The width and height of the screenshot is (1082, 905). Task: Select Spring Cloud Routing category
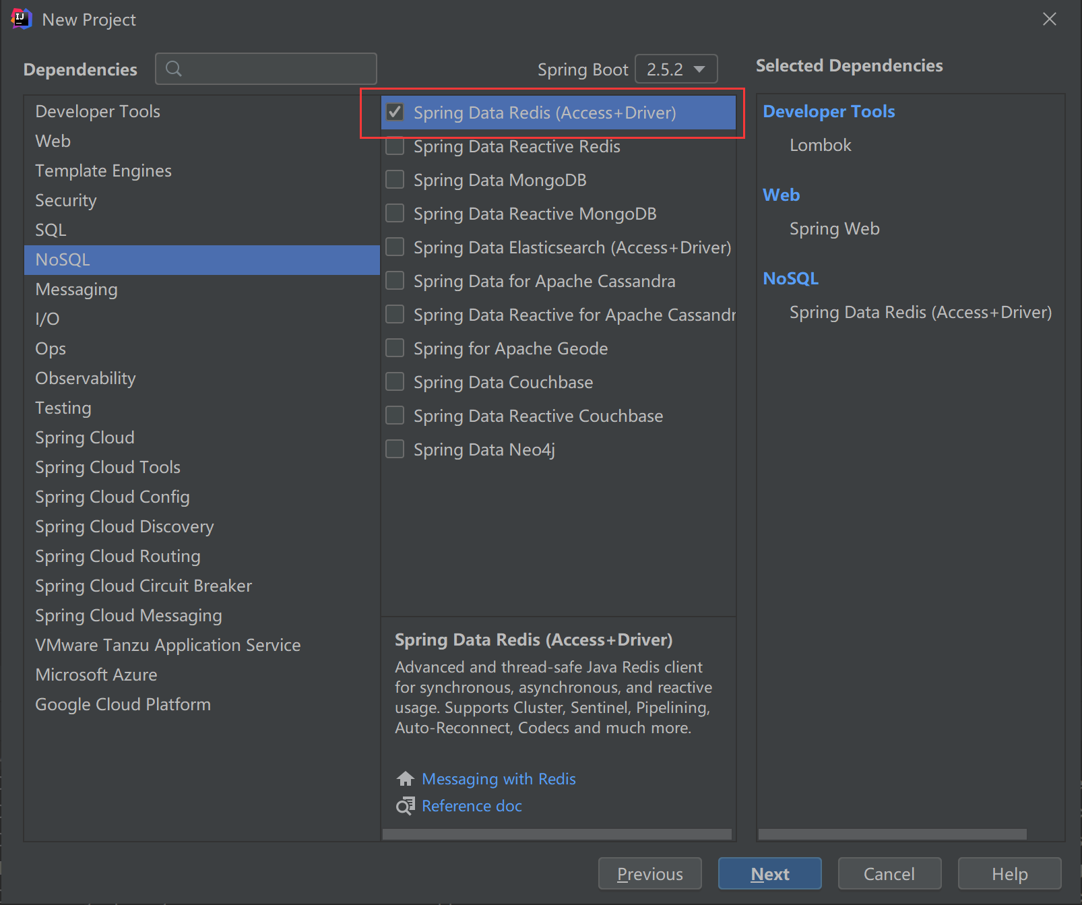(202, 556)
